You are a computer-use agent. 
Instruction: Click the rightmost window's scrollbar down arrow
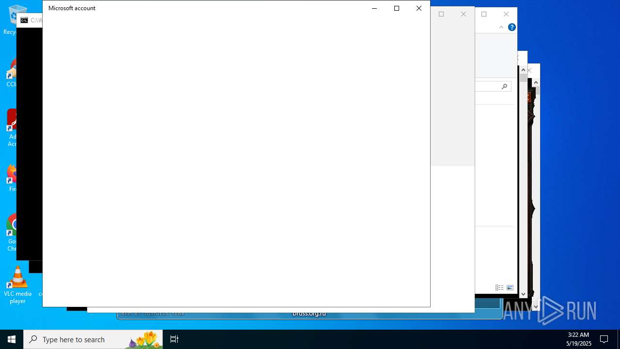click(536, 306)
